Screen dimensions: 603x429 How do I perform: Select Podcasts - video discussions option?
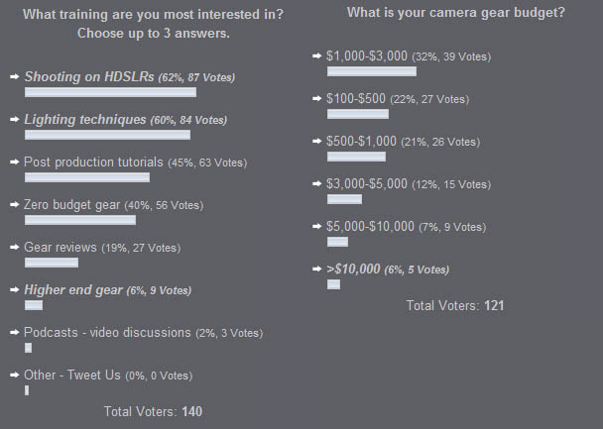[107, 333]
